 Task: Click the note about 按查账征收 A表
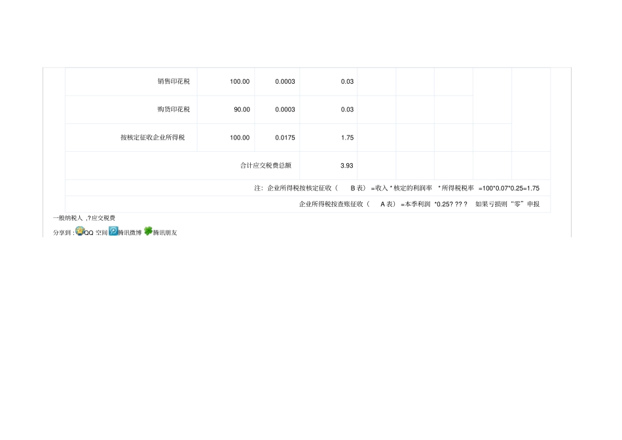[419, 204]
